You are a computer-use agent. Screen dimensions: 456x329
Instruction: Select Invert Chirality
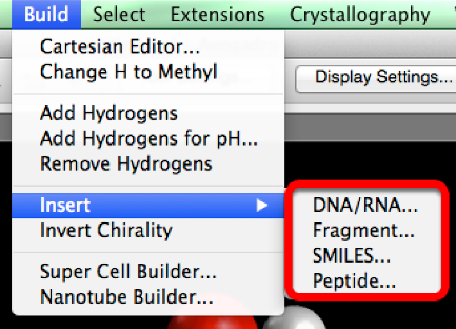pyautogui.click(x=106, y=230)
